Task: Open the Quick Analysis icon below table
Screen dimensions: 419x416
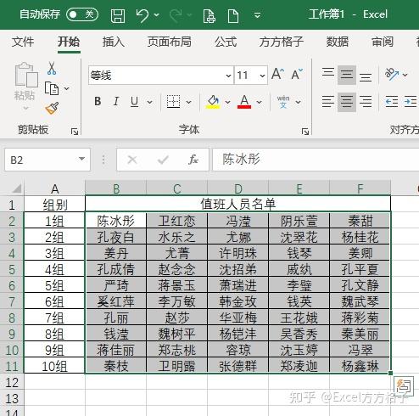Action: click(x=404, y=386)
